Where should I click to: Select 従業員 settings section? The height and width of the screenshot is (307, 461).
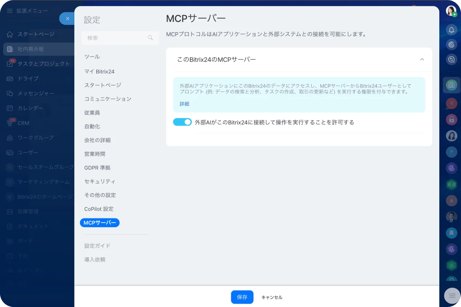tap(92, 113)
